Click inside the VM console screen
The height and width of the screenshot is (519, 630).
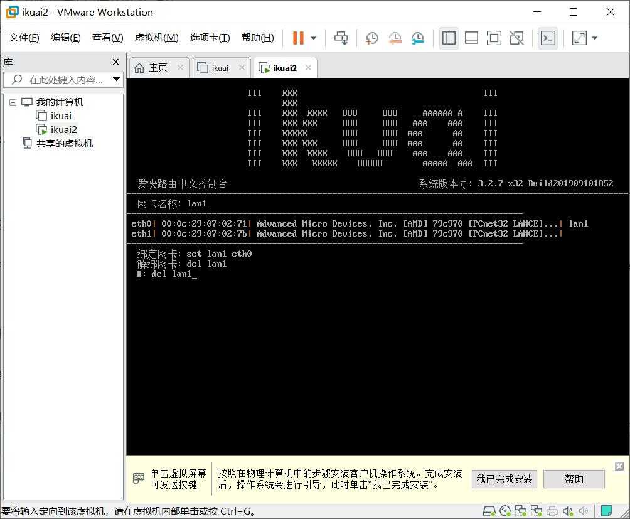pyautogui.click(x=378, y=267)
